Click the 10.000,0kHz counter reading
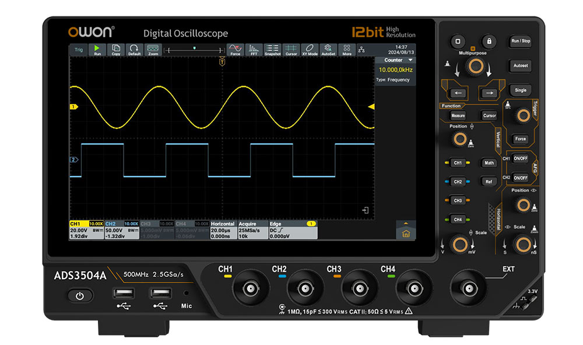The width and height of the screenshot is (583, 345). pyautogui.click(x=396, y=70)
